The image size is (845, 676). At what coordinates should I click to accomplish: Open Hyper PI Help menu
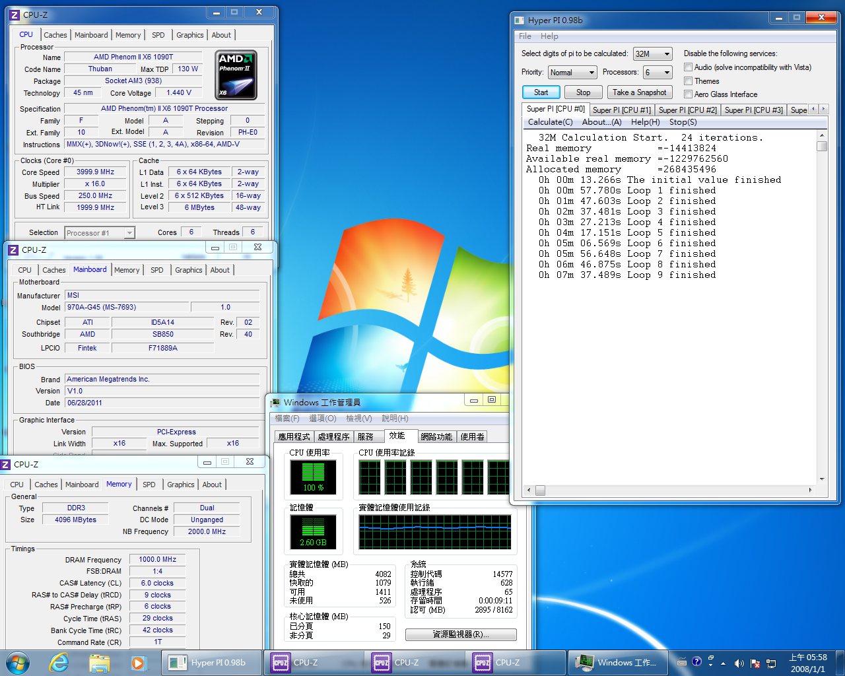549,36
